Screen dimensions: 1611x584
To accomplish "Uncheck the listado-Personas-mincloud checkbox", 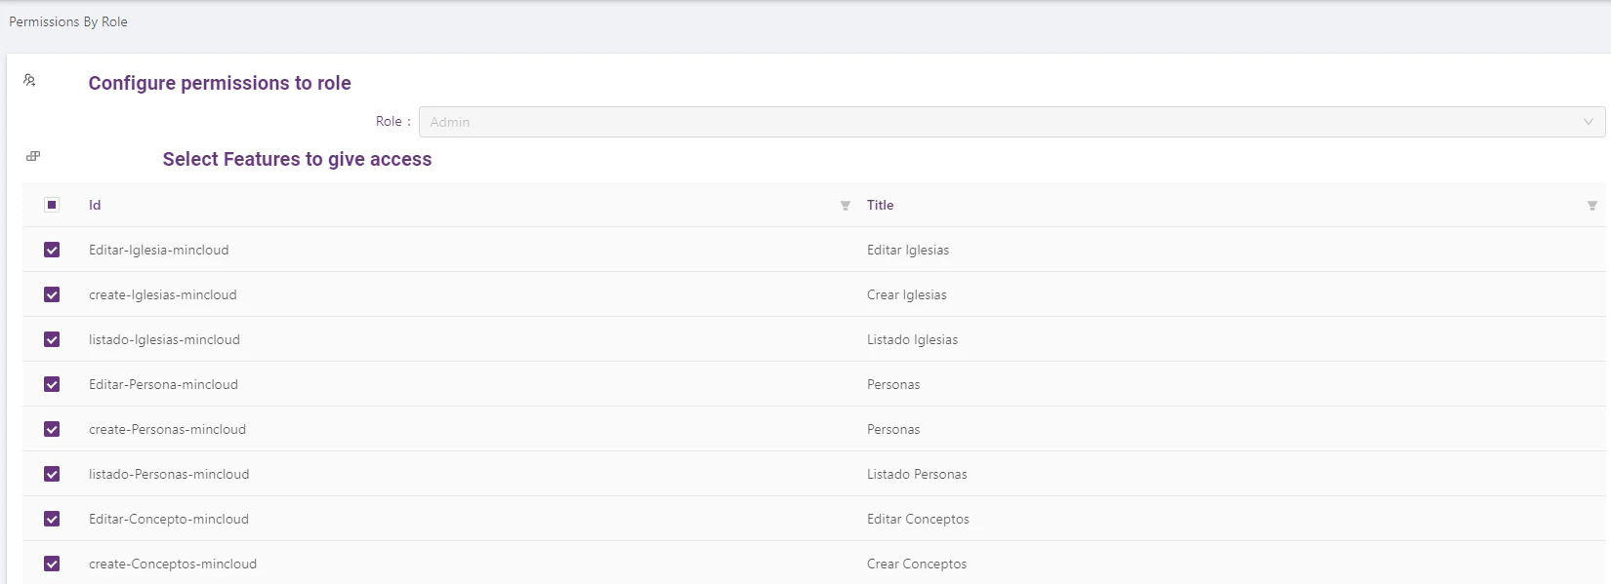I will click(x=52, y=474).
